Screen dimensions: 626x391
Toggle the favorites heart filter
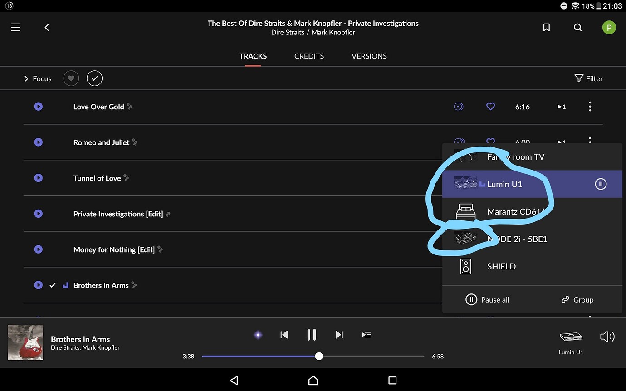[71, 78]
